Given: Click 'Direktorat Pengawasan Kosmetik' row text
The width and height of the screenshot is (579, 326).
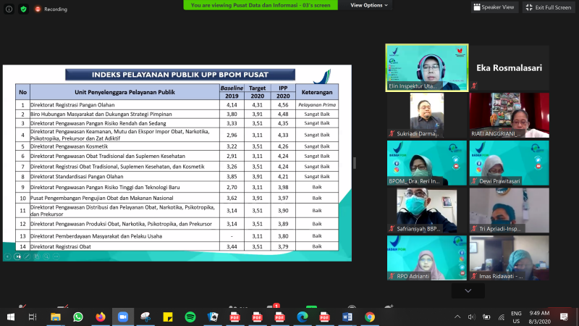Looking at the screenshot, I should [69, 146].
